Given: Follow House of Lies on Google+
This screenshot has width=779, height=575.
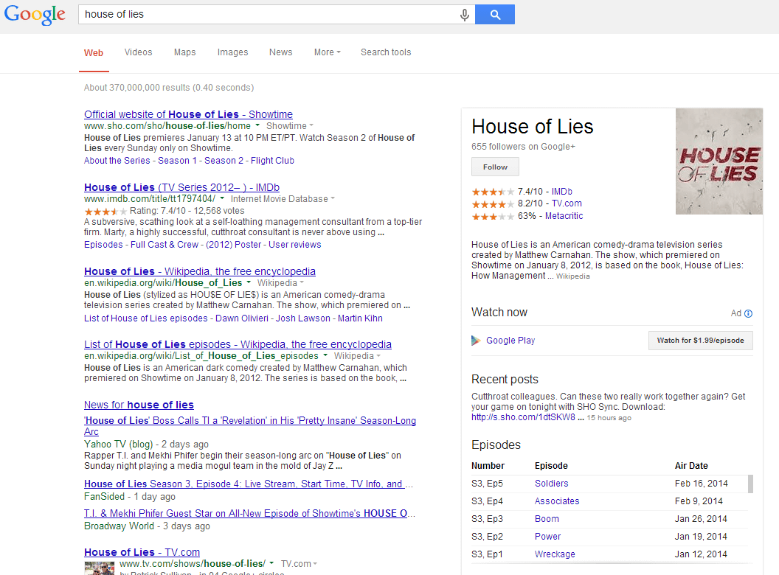Looking at the screenshot, I should [495, 167].
